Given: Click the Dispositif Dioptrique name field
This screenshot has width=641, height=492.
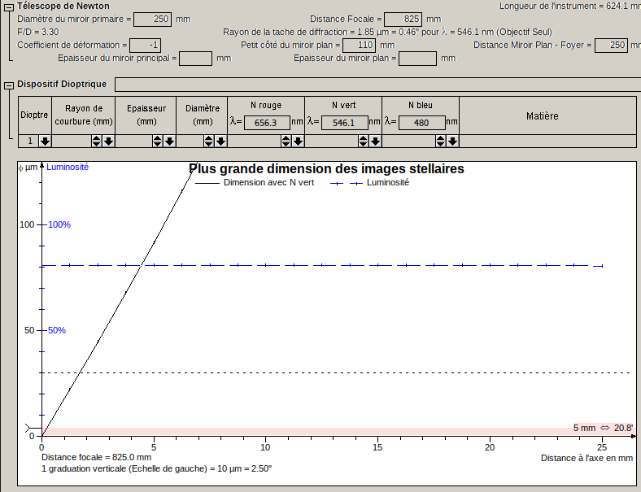Looking at the screenshot, I should pos(377,85).
